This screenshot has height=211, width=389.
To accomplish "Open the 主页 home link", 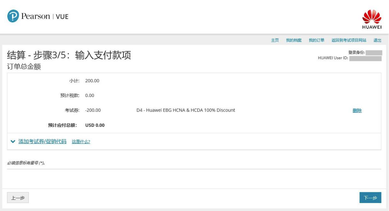I will (274, 40).
